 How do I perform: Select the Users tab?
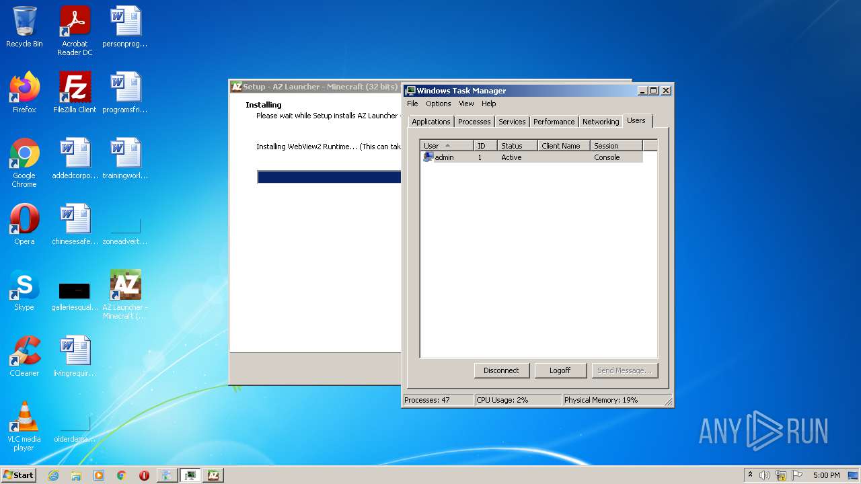pos(636,120)
